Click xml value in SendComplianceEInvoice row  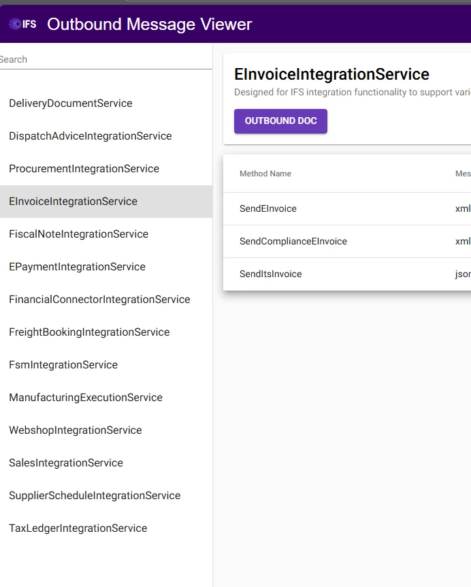[x=463, y=242]
